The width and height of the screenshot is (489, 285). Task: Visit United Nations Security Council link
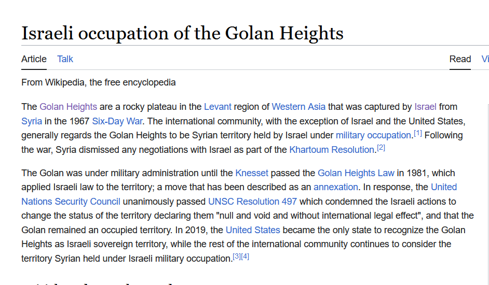point(71,202)
